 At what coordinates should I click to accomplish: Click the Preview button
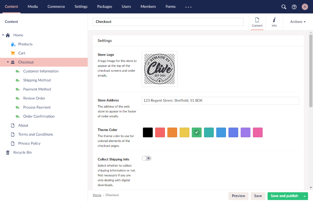(x=238, y=196)
